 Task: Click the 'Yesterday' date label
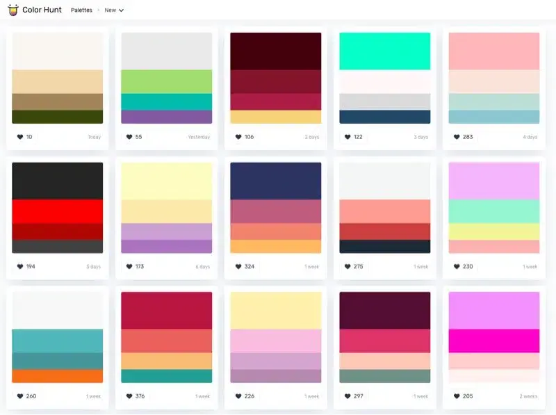[x=199, y=137]
